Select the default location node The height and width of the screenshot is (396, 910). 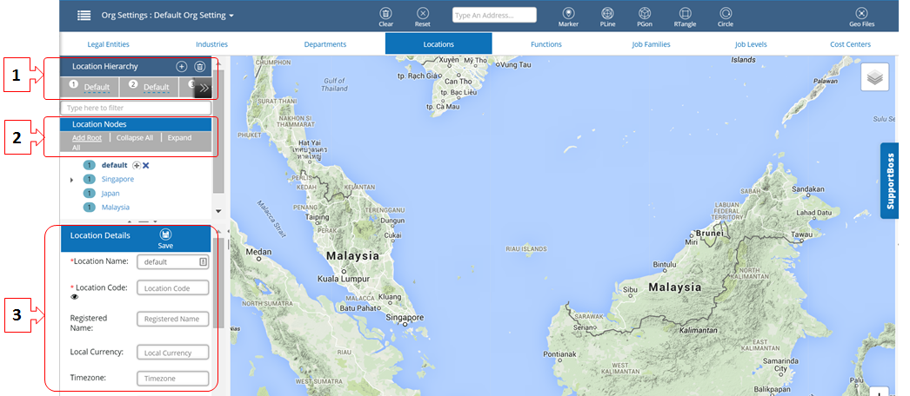[114, 165]
